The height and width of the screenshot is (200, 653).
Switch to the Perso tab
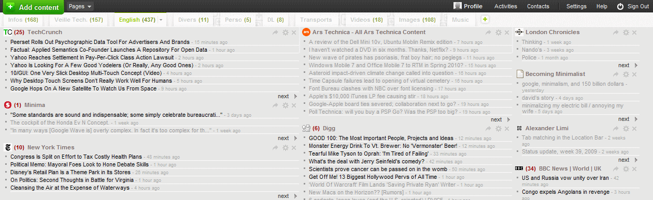click(x=238, y=20)
